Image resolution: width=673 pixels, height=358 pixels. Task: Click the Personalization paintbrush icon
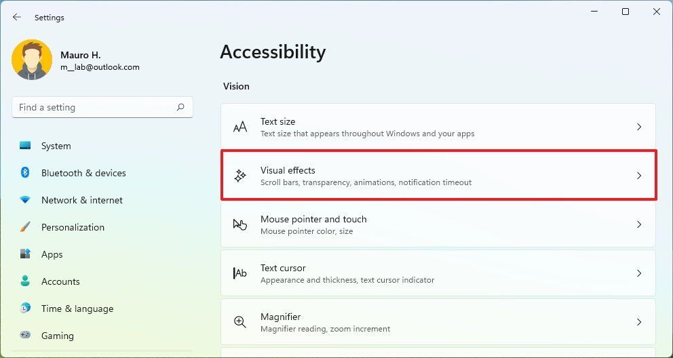tap(25, 227)
